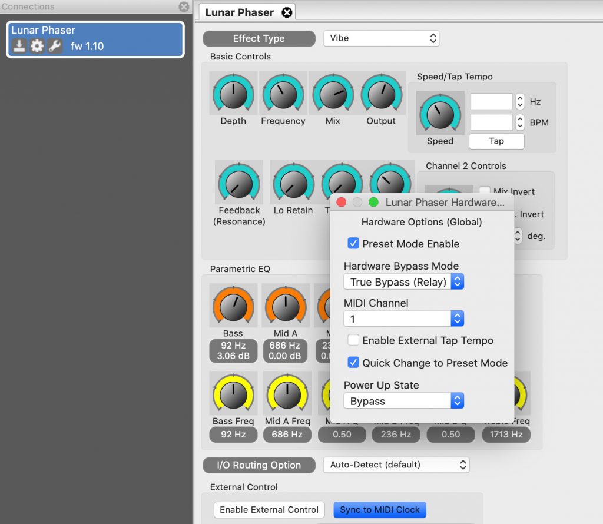Image resolution: width=603 pixels, height=524 pixels.
Task: Click the wrench icon for hardware options
Action: coord(55,46)
